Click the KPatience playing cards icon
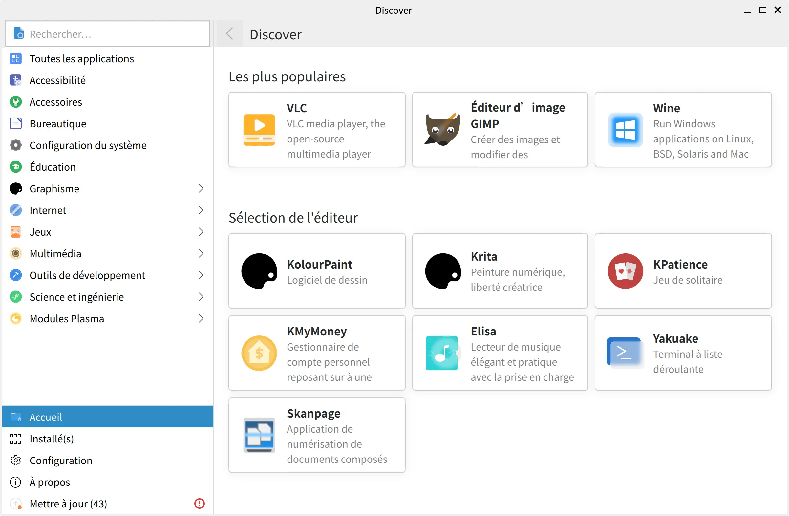The width and height of the screenshot is (789, 516). [x=625, y=271]
